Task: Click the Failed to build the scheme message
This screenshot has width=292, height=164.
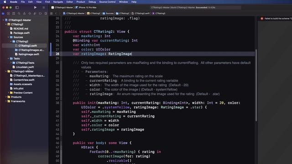Action: (x=278, y=19)
